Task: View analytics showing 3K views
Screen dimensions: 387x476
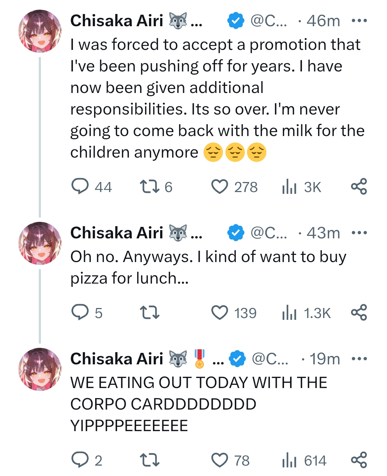Action: (x=289, y=187)
